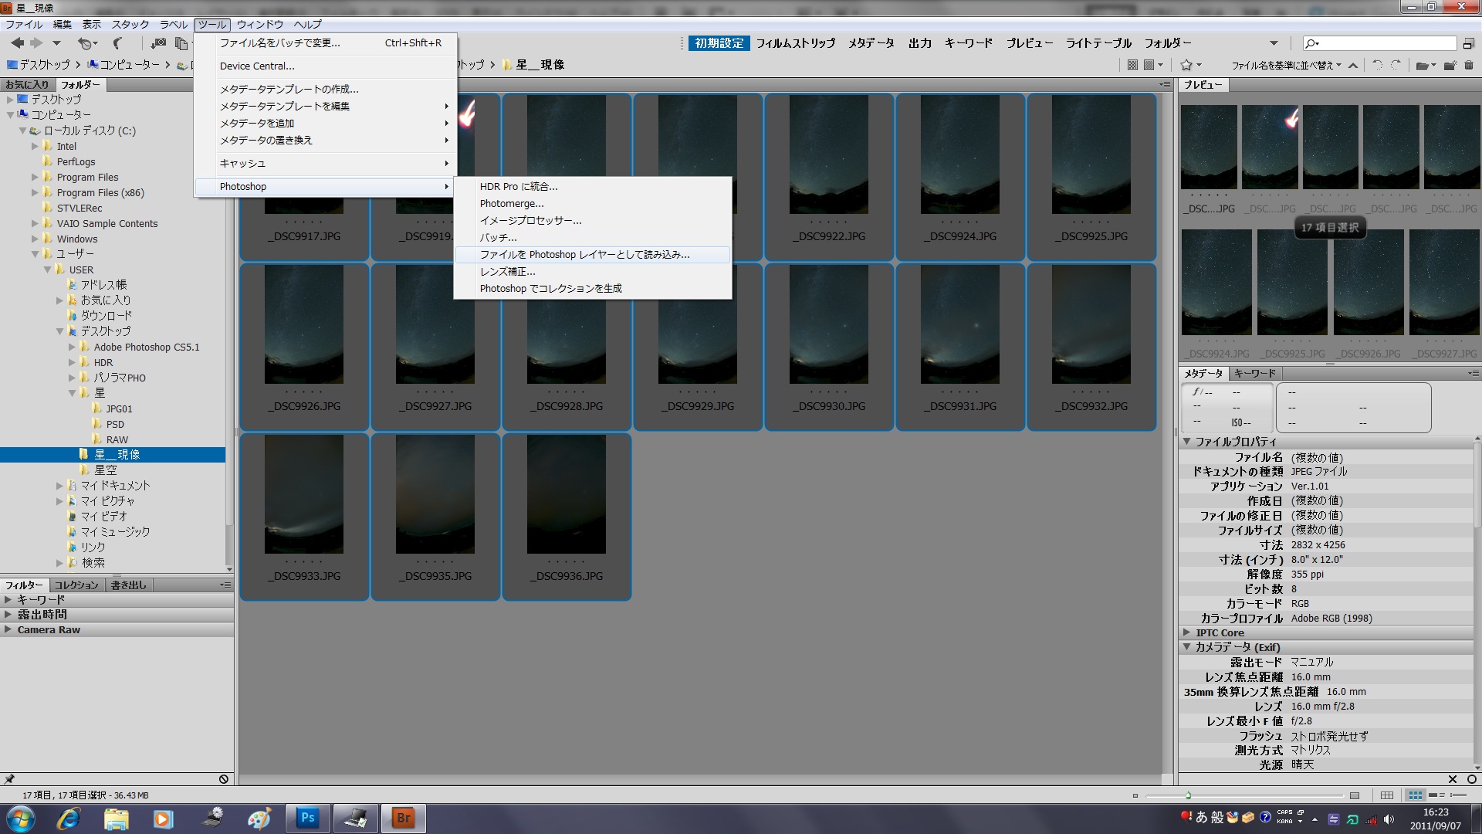Viewport: 1482px width, 834px height.
Task: Click the go back arrow icon
Action: click(17, 43)
